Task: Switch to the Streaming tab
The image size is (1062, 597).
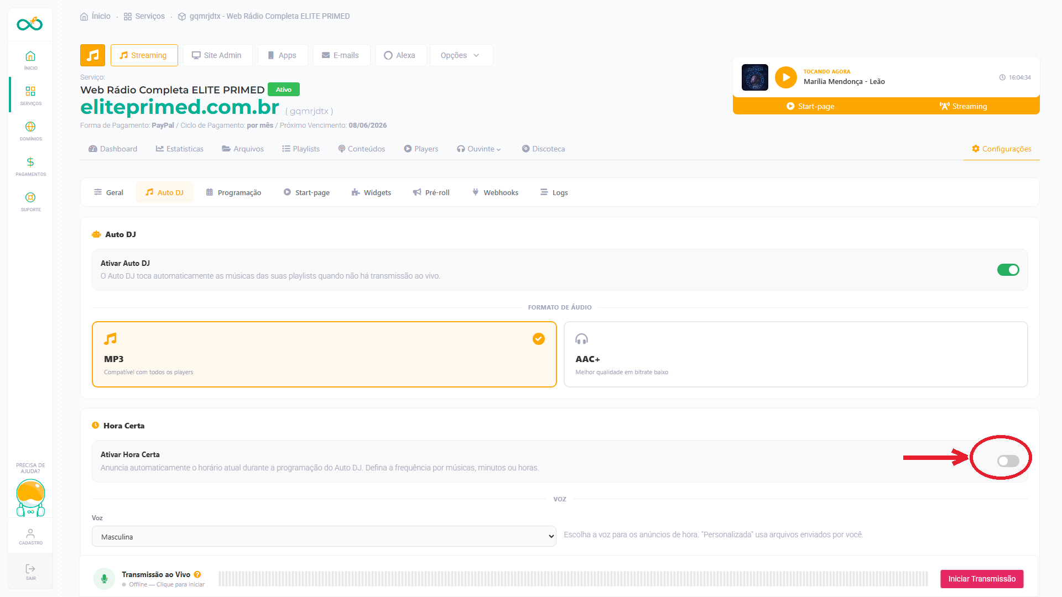Action: (144, 55)
